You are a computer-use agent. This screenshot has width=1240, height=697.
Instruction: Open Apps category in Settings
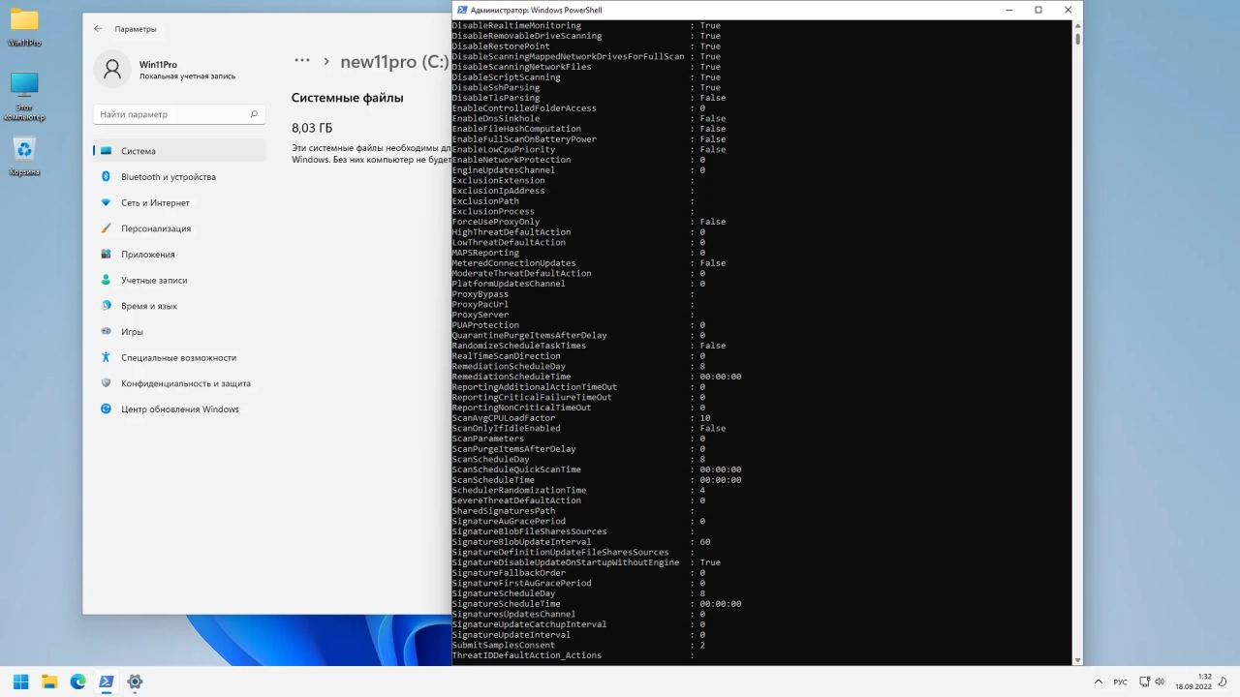pyautogui.click(x=179, y=255)
